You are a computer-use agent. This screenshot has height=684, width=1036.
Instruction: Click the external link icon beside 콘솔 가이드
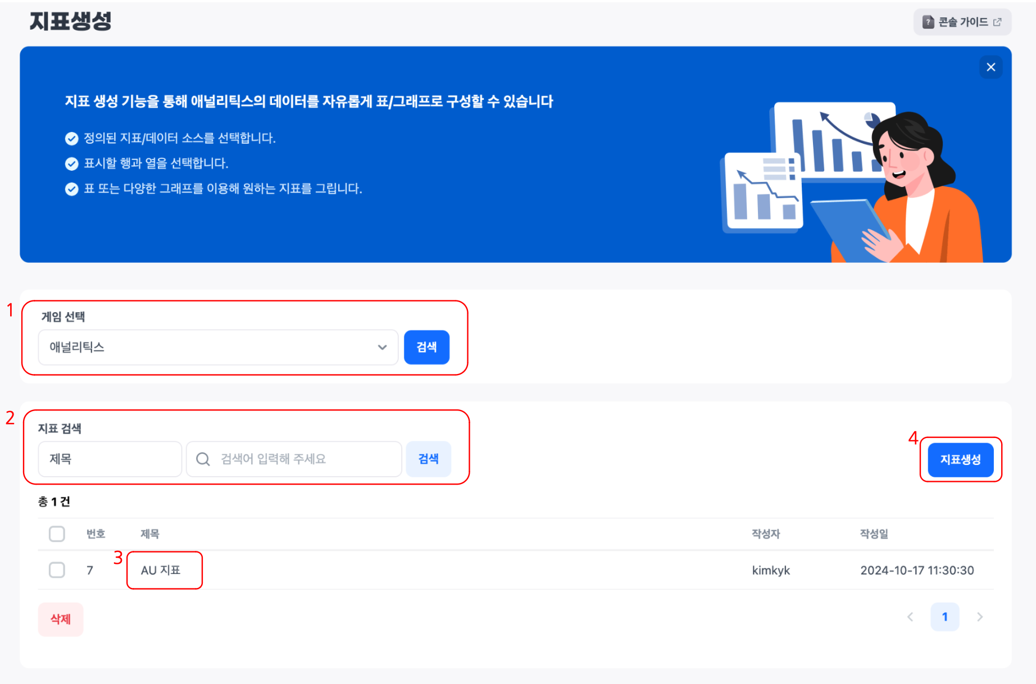coord(997,22)
